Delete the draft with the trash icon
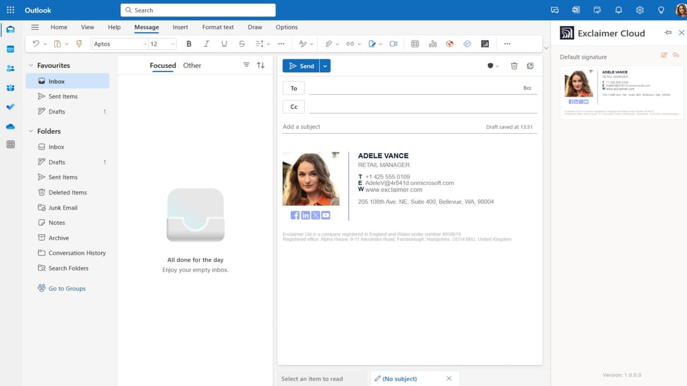 point(514,65)
